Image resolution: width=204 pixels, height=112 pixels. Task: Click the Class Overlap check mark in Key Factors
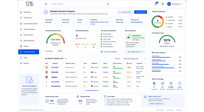101,39
